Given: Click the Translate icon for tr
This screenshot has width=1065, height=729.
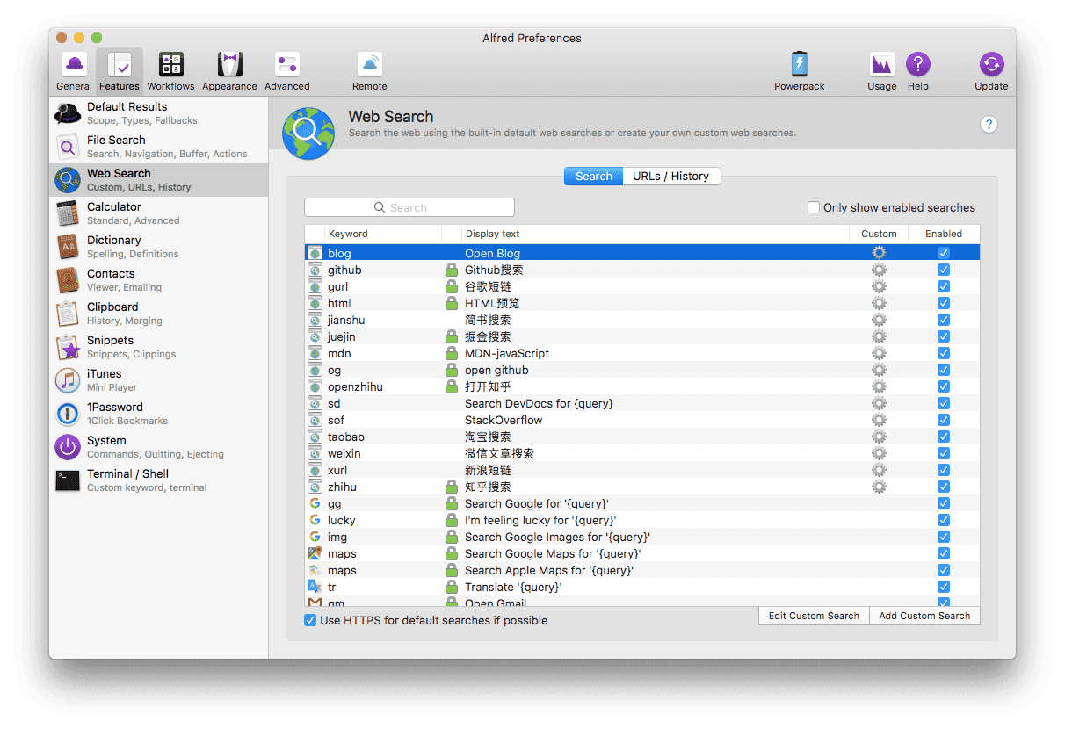Looking at the screenshot, I should coord(315,587).
